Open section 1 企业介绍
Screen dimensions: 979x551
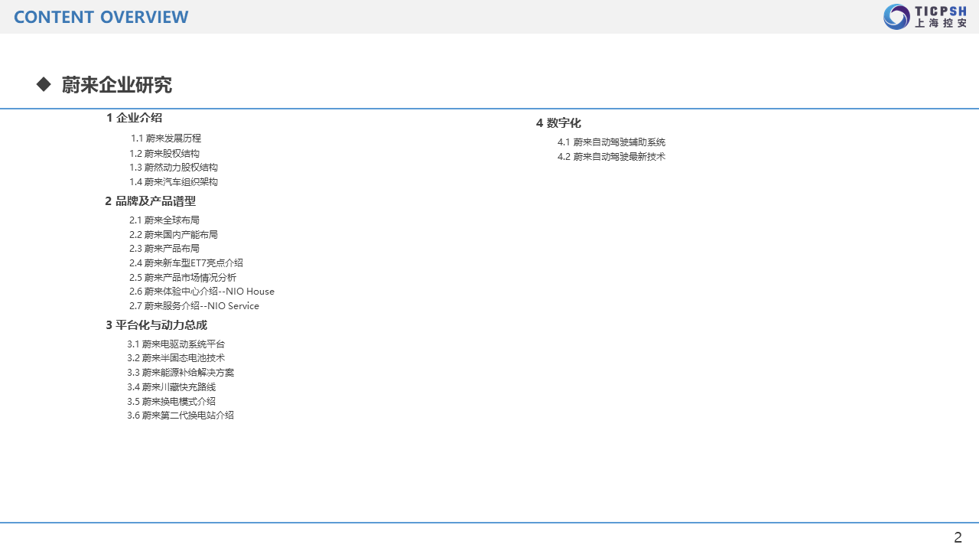[135, 118]
